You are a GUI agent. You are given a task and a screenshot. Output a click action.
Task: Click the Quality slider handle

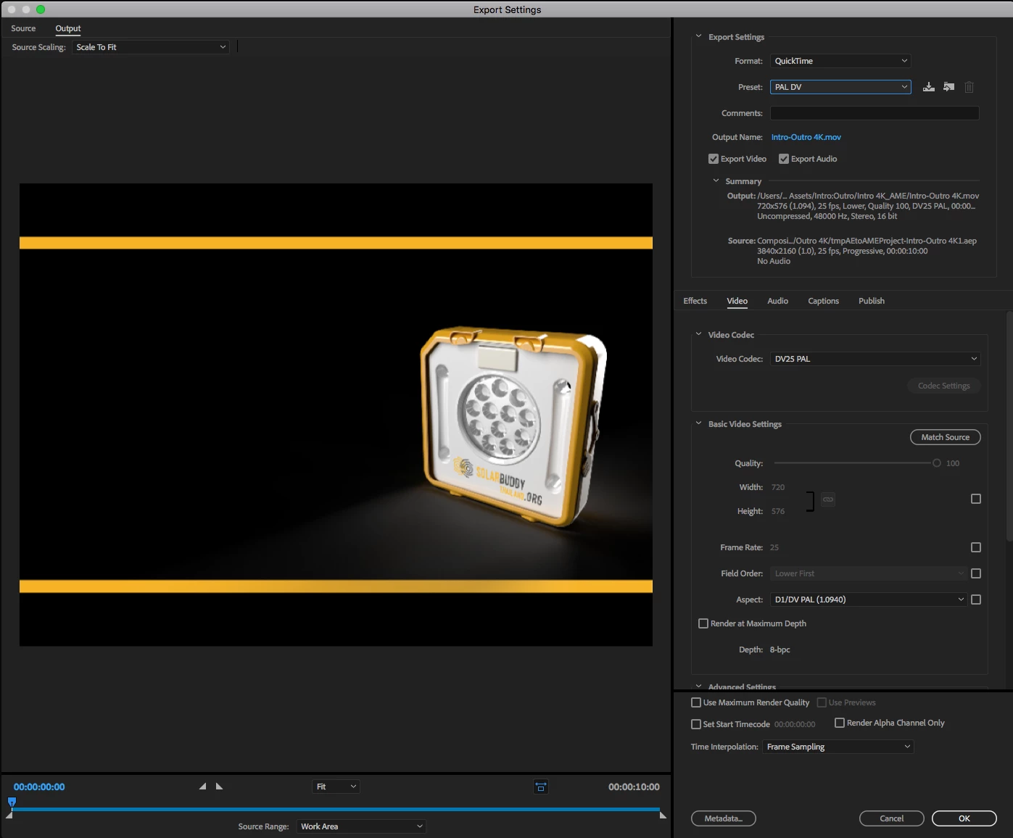(937, 463)
